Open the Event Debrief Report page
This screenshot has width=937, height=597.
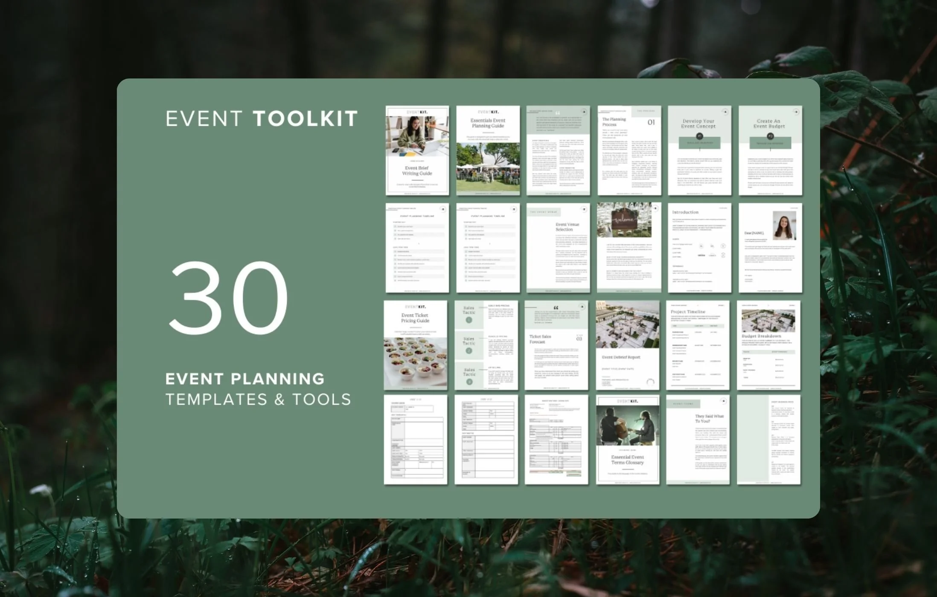coord(627,345)
